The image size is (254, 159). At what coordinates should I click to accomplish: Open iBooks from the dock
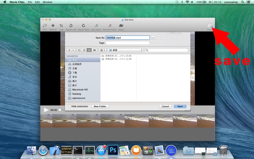(x=136, y=150)
